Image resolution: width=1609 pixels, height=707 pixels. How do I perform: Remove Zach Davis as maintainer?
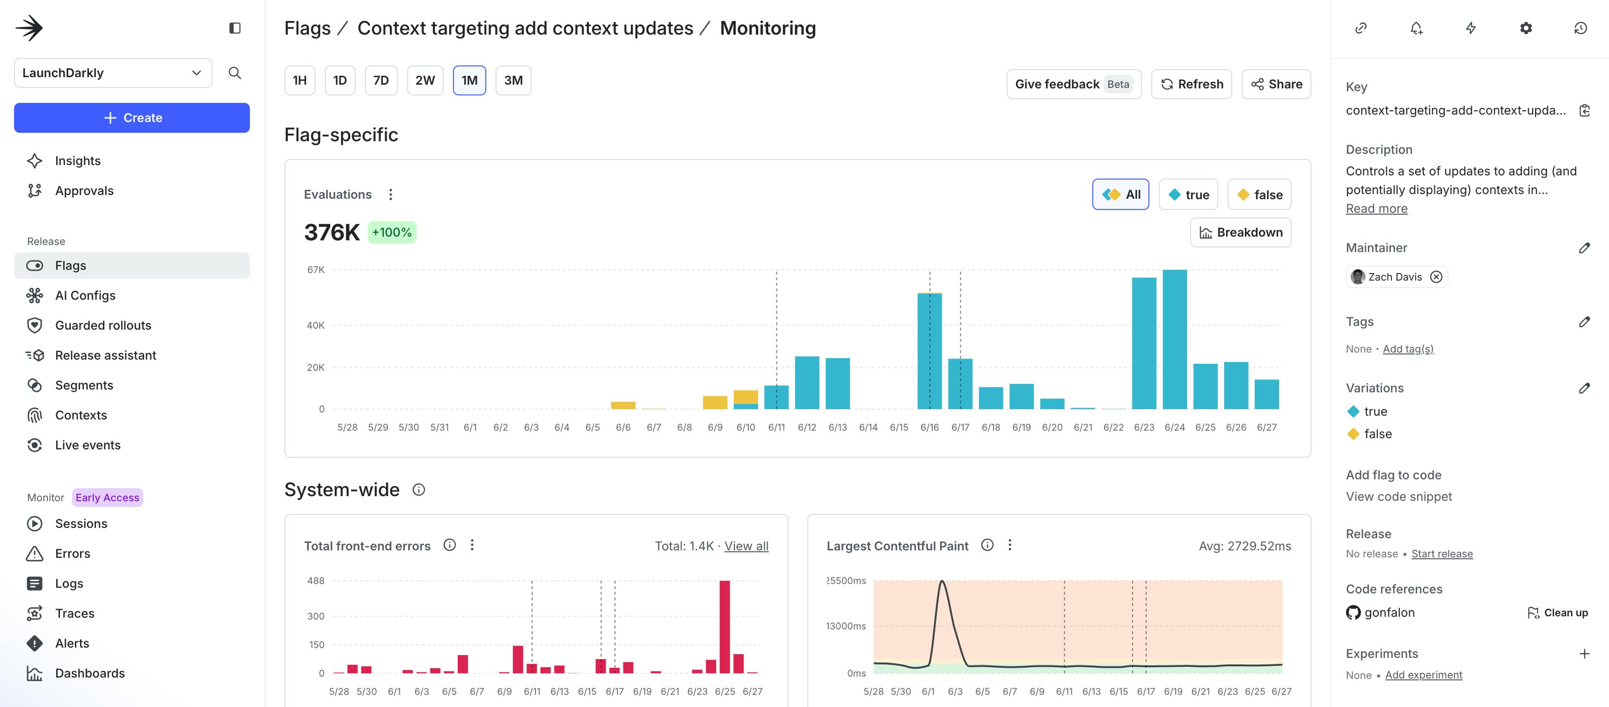(1437, 277)
